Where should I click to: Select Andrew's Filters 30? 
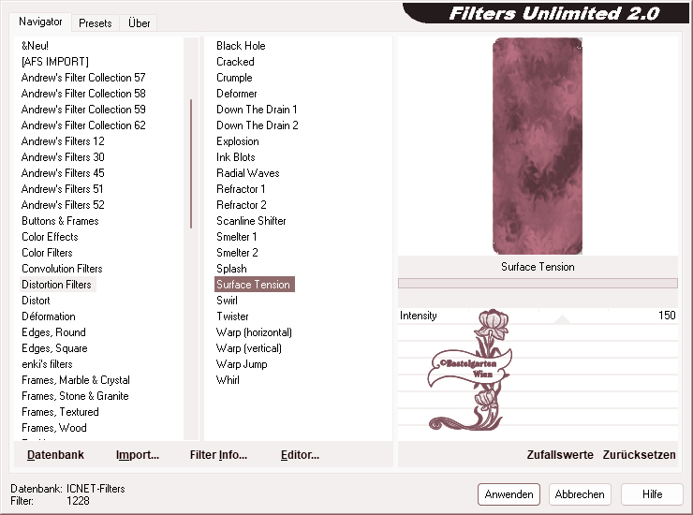pyautogui.click(x=63, y=157)
